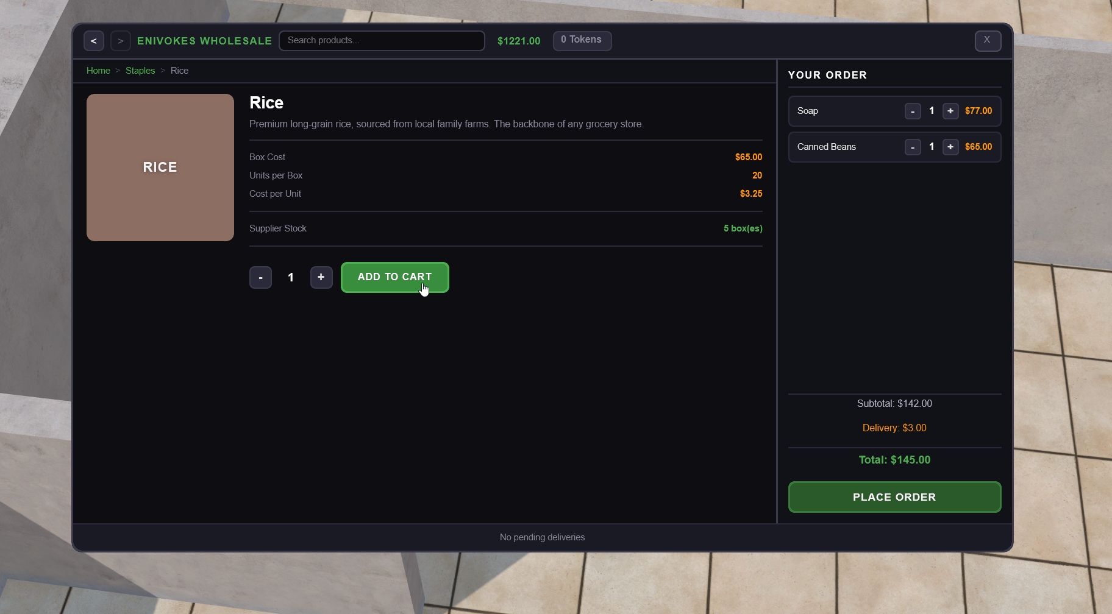The height and width of the screenshot is (614, 1112).
Task: Go to Home in breadcrumb
Action: pyautogui.click(x=98, y=71)
